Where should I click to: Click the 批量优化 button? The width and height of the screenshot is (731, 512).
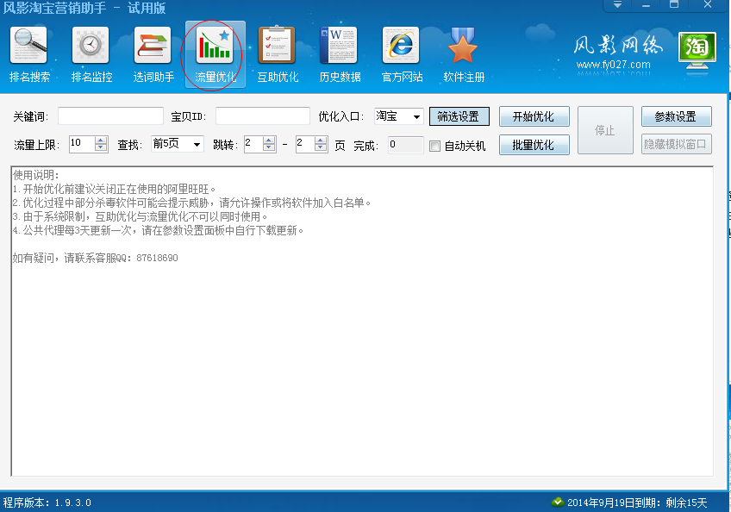point(534,145)
